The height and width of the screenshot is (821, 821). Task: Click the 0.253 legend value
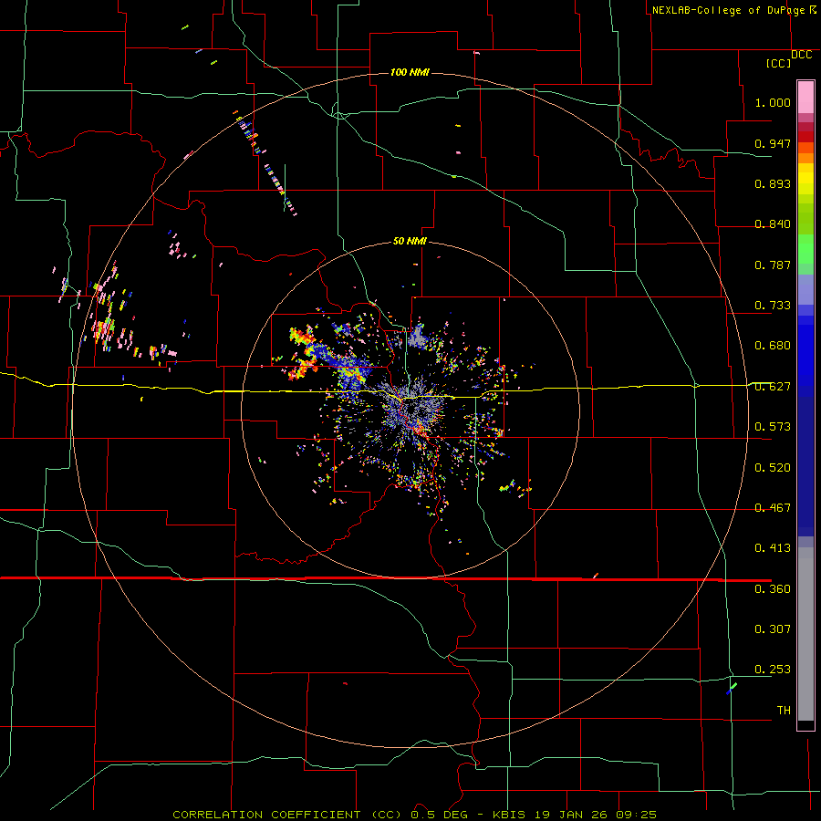(773, 670)
